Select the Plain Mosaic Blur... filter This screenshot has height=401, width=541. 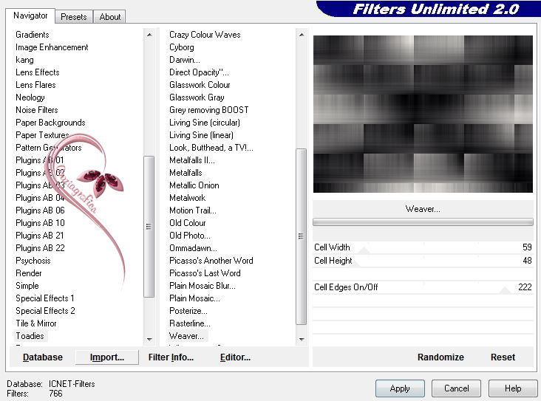click(x=203, y=286)
